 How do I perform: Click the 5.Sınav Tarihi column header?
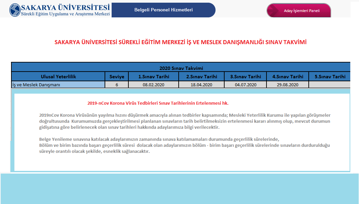[x=330, y=77]
